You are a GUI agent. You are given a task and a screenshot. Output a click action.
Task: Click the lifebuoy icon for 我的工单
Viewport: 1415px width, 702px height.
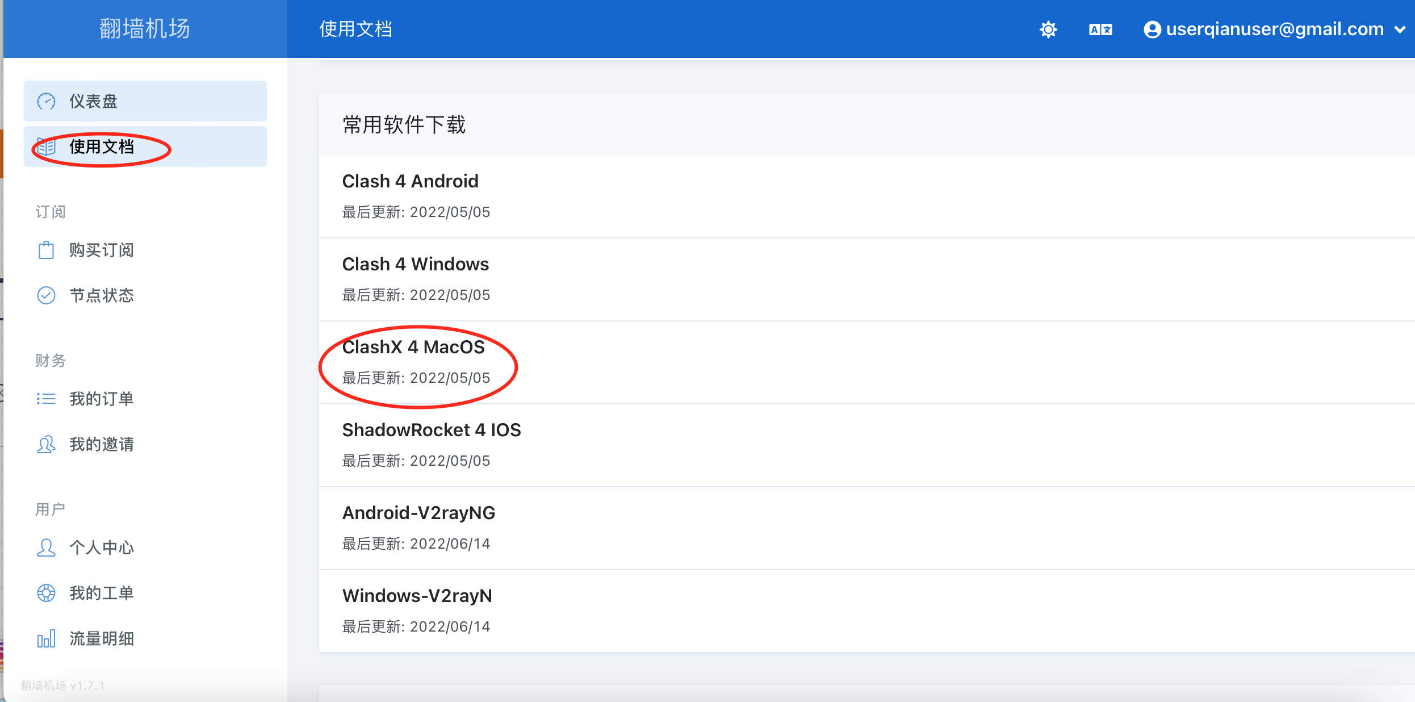46,593
